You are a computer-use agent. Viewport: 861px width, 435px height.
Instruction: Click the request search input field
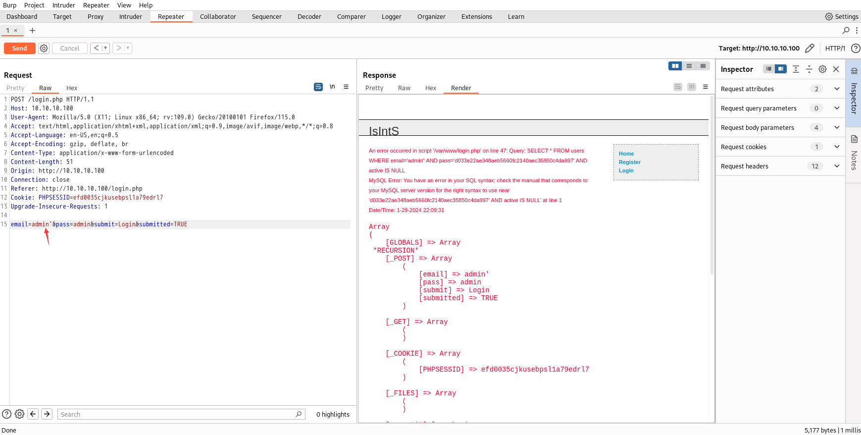[x=181, y=414]
